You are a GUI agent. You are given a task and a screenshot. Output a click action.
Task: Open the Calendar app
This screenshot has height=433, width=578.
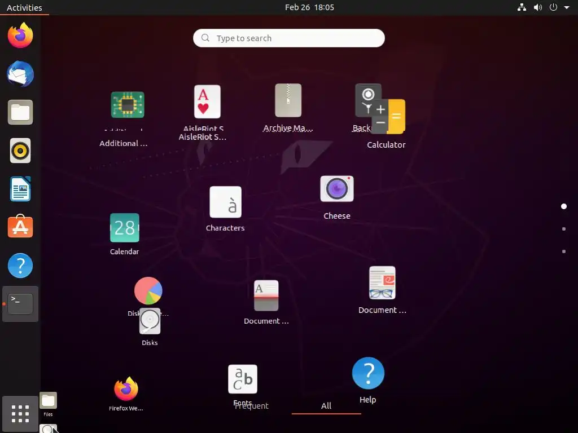pos(125,228)
